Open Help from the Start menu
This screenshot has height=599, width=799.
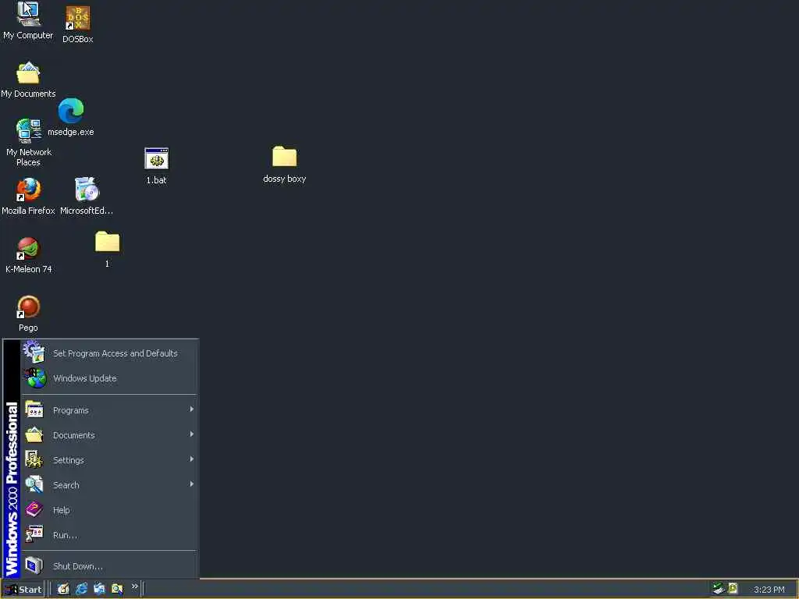tap(109, 510)
